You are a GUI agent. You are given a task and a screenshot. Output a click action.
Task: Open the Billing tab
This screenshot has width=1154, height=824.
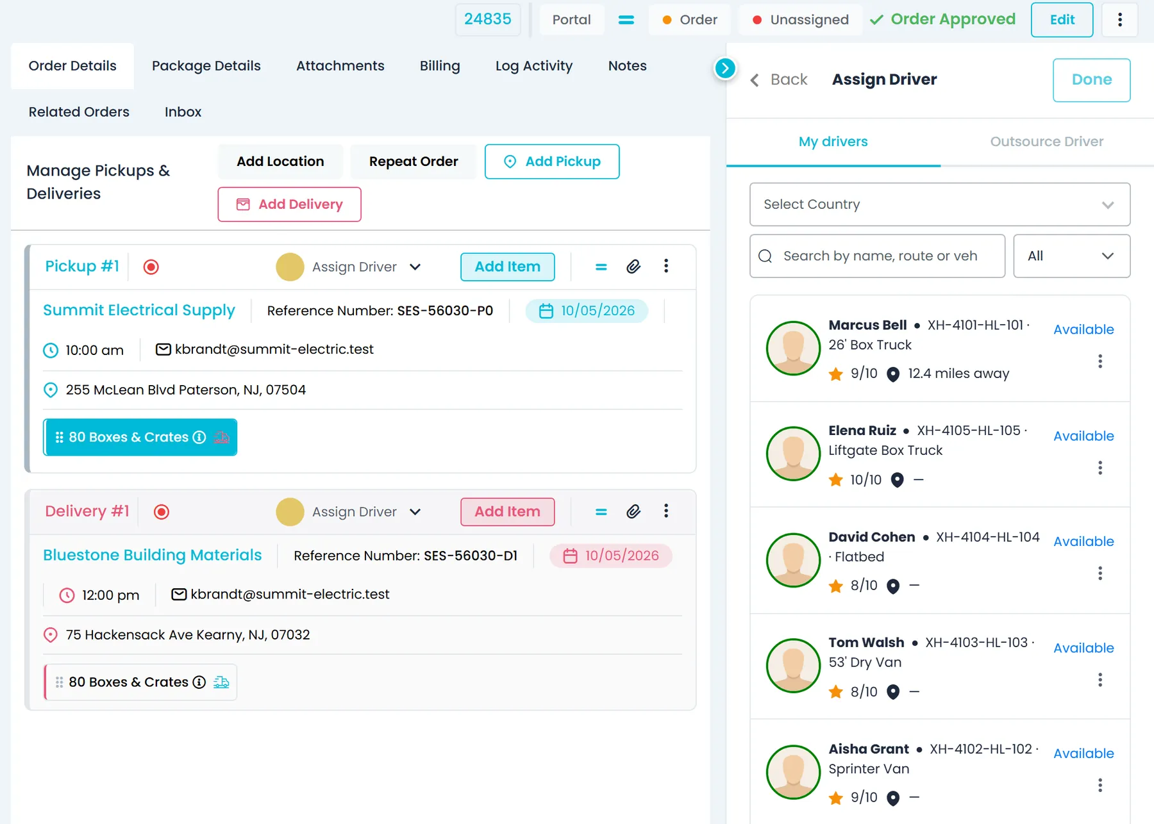point(440,66)
